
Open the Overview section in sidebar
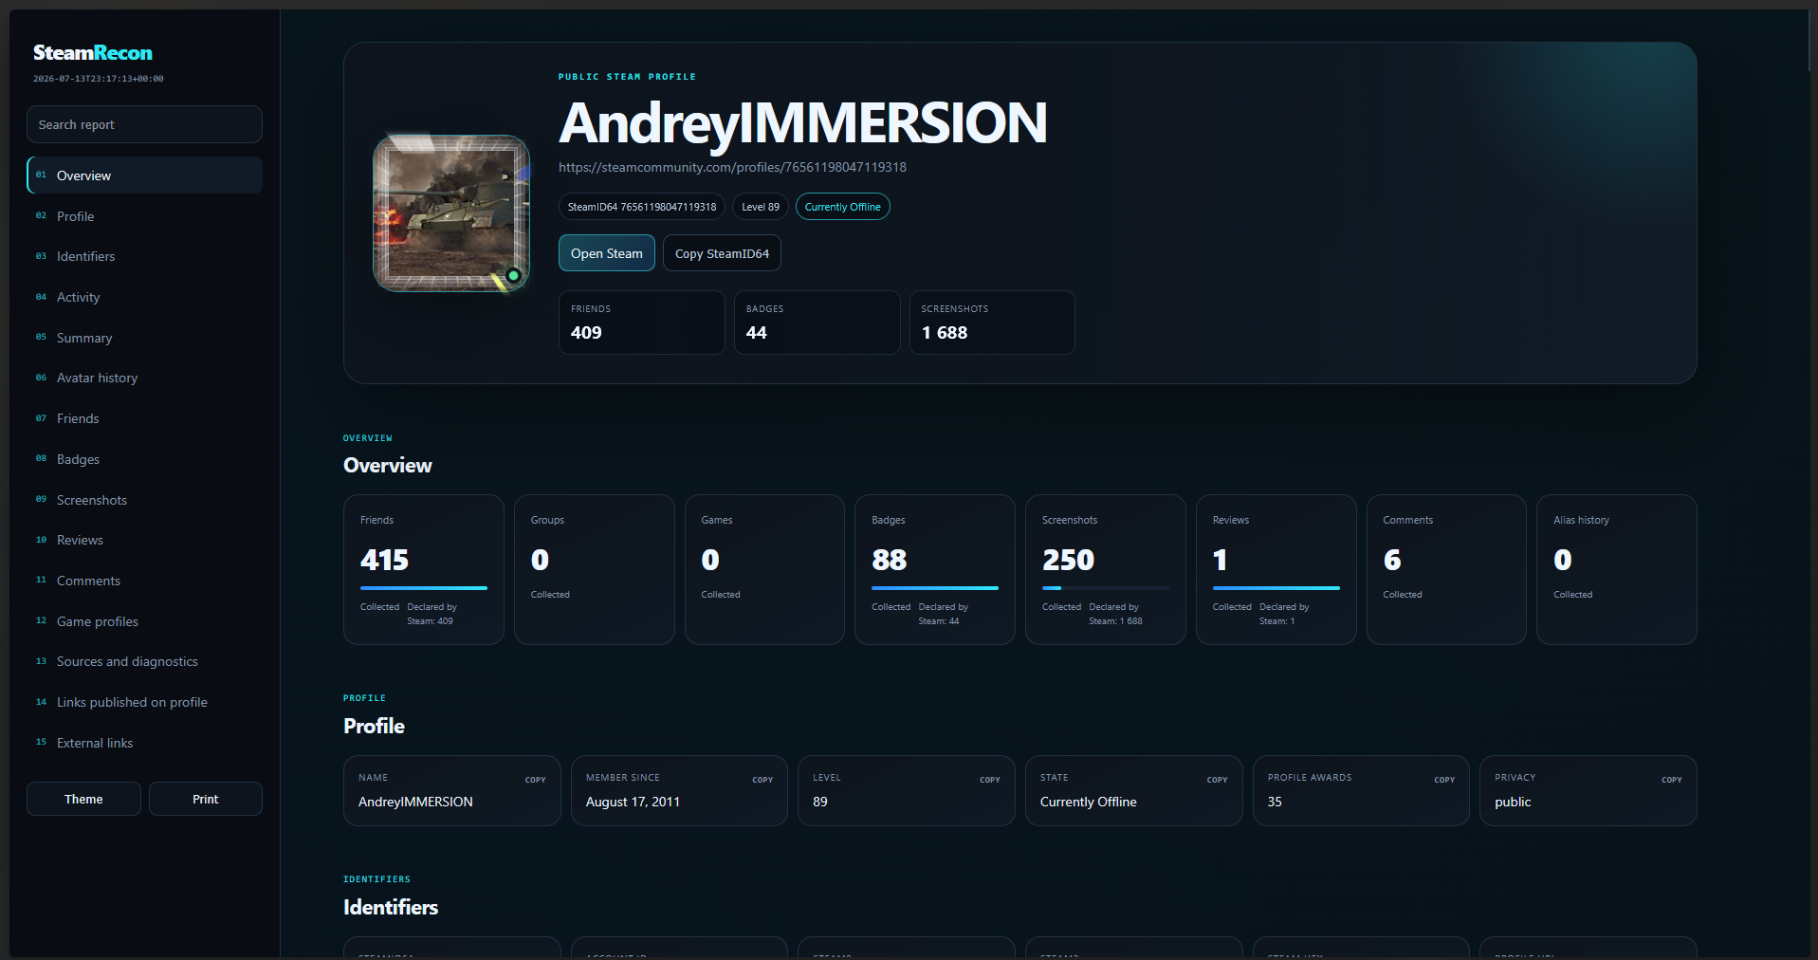click(x=144, y=175)
